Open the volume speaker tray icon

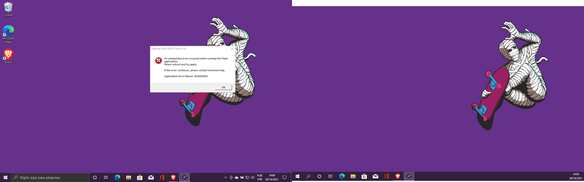[253, 177]
